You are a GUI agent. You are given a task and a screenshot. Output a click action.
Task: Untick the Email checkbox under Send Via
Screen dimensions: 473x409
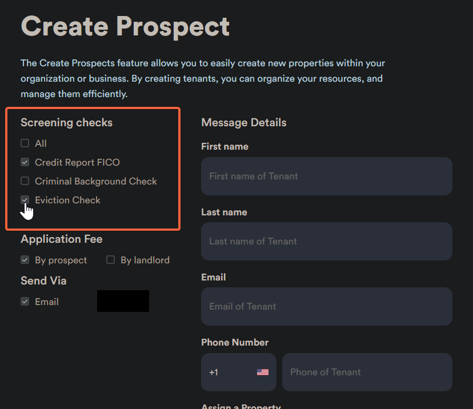(x=25, y=302)
